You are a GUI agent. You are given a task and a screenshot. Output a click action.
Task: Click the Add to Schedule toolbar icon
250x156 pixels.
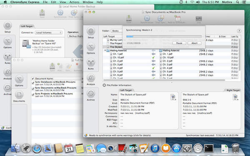click(x=177, y=19)
